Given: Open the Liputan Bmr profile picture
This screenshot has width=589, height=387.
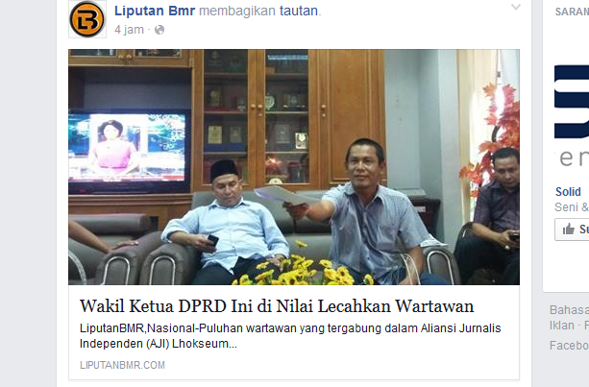Looking at the screenshot, I should 87,19.
